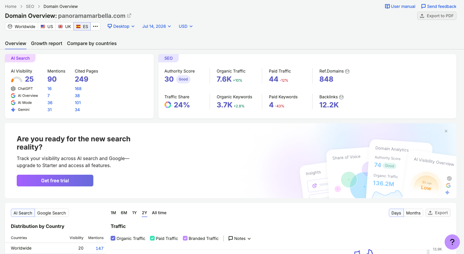Set chart granularity to Months

pos(413,213)
